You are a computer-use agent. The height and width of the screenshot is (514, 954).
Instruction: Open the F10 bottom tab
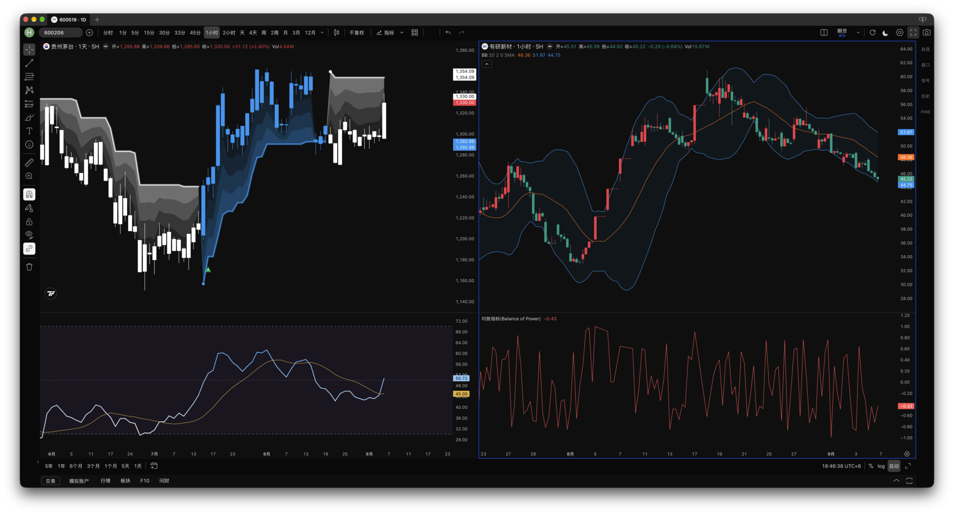coord(145,481)
